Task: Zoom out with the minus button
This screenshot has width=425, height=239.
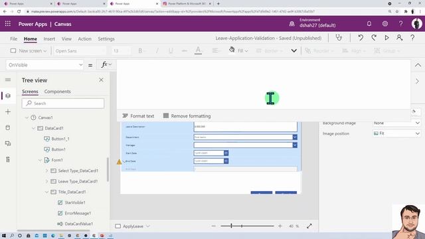Action: coord(214,226)
